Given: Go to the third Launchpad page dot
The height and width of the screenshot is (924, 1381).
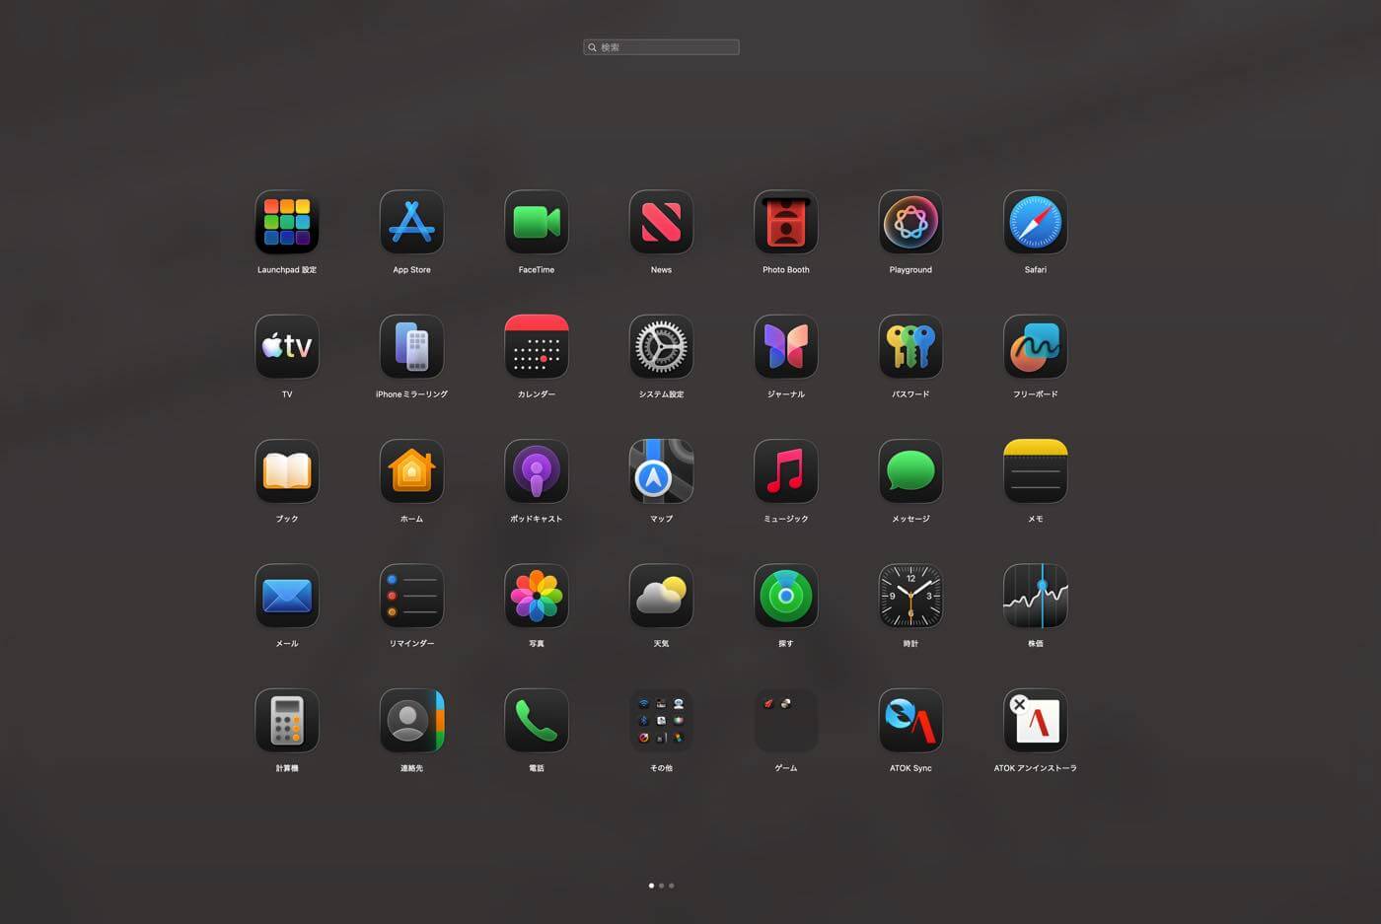Looking at the screenshot, I should pyautogui.click(x=672, y=886).
